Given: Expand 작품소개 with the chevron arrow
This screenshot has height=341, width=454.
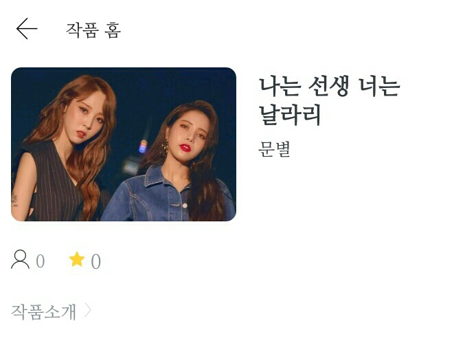Looking at the screenshot, I should [88, 310].
